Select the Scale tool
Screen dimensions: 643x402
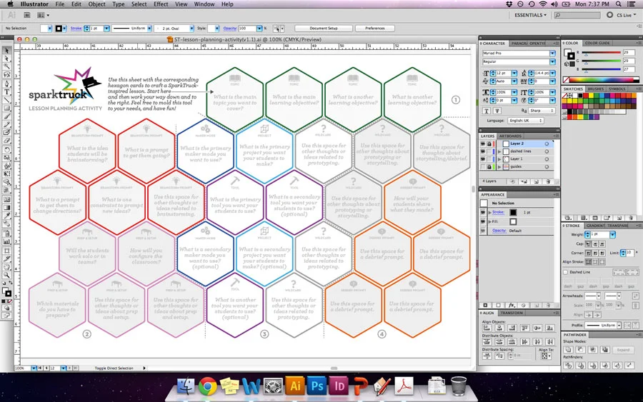point(6,158)
